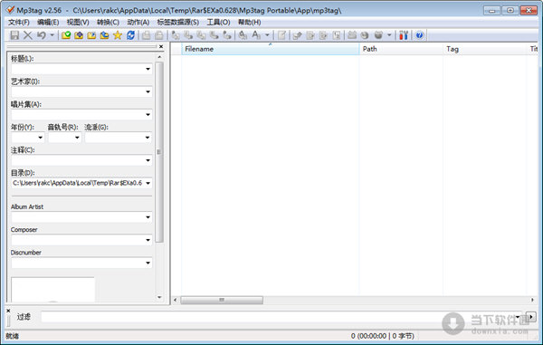
Task: Click the Filename to Filename converter icon
Action: click(x=201, y=35)
